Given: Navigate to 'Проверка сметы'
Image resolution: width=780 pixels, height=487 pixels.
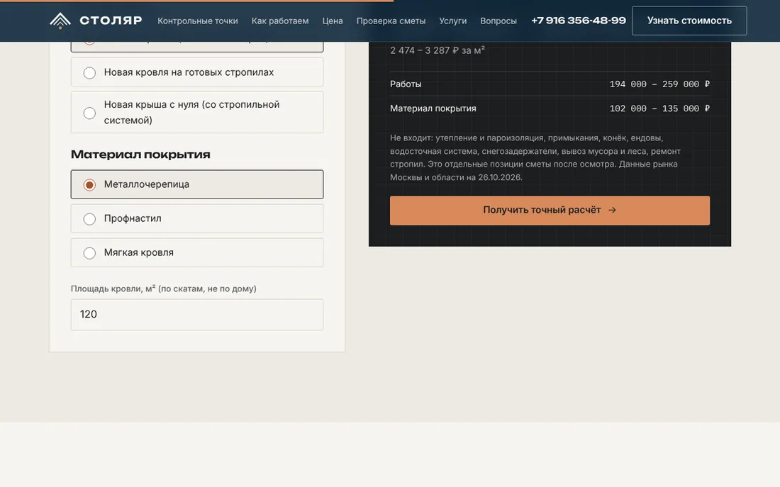Looking at the screenshot, I should tap(391, 21).
